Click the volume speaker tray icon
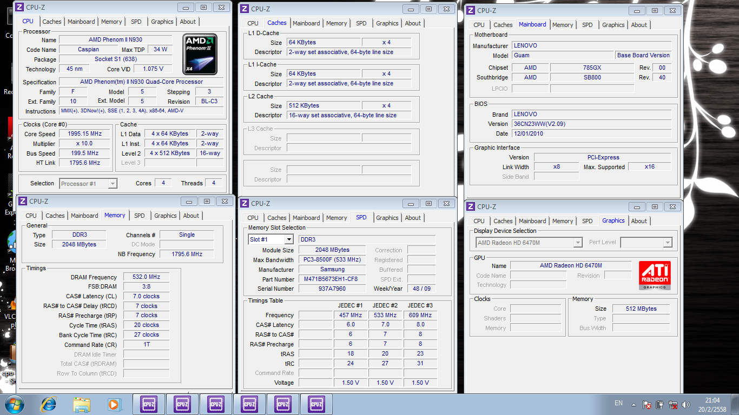Image resolution: width=739 pixels, height=415 pixels. pos(687,404)
